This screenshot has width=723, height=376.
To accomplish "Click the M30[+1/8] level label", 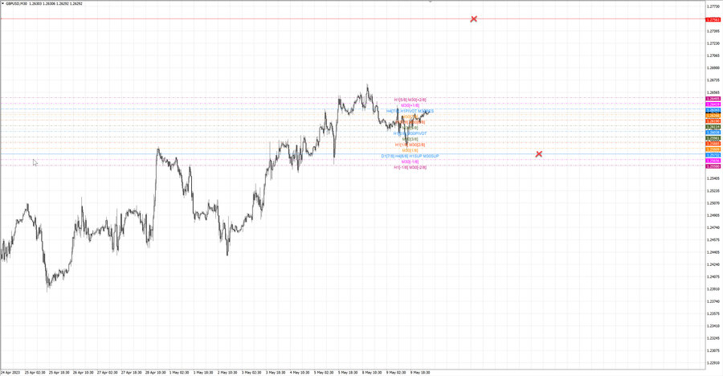I will pyautogui.click(x=410, y=105).
